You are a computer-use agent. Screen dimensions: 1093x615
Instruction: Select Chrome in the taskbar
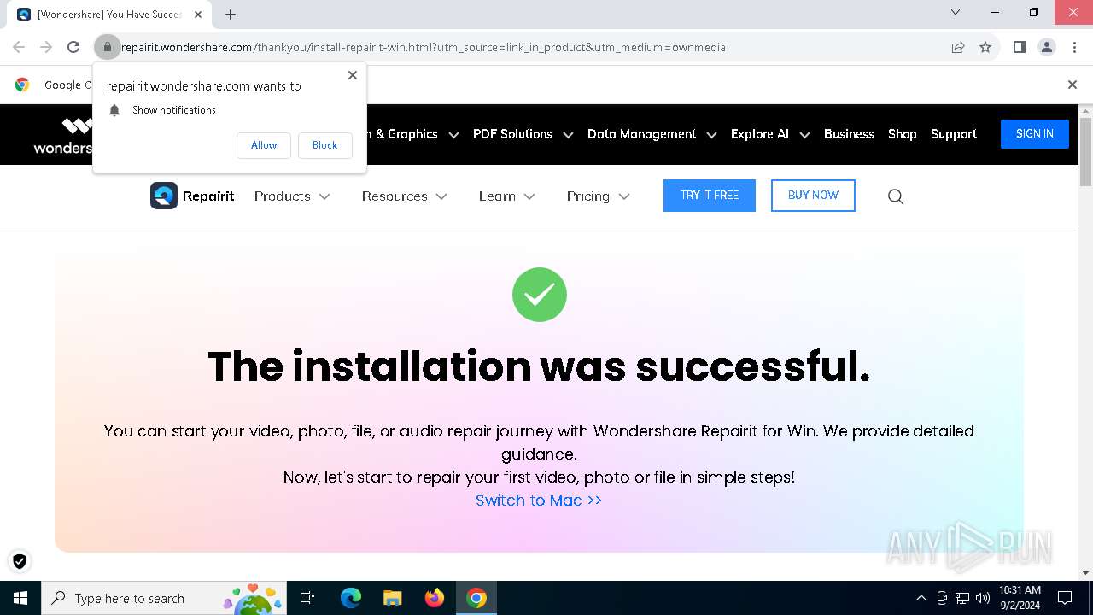(476, 598)
